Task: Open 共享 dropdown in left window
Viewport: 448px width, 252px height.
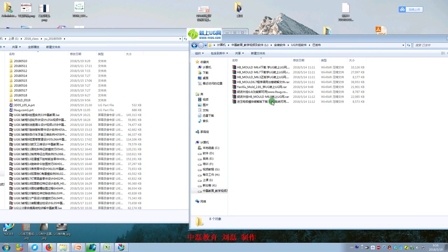Action: [x=16, y=47]
